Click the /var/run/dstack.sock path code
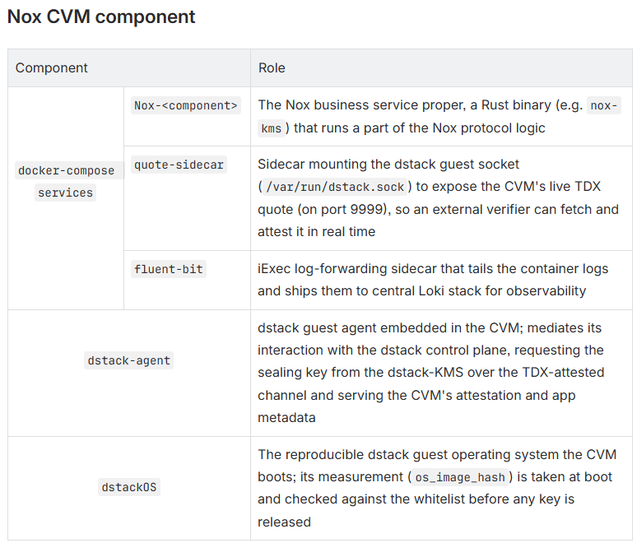 335,187
